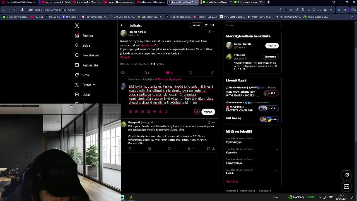Open more menu for Kerrotko trend
Screen dimensions: 357x201
277,149
